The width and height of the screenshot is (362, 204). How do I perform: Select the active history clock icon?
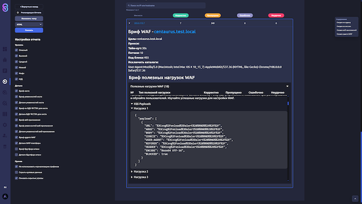5,81
